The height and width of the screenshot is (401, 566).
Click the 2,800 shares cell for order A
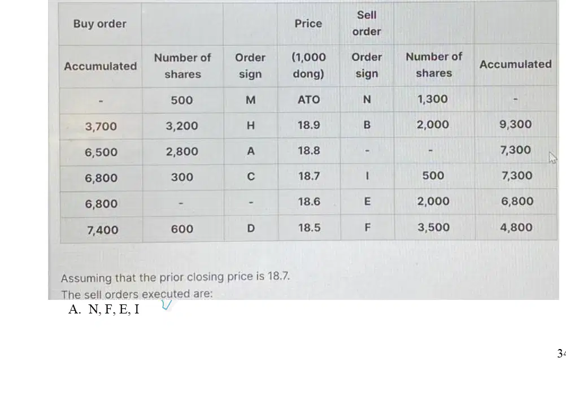click(x=182, y=151)
